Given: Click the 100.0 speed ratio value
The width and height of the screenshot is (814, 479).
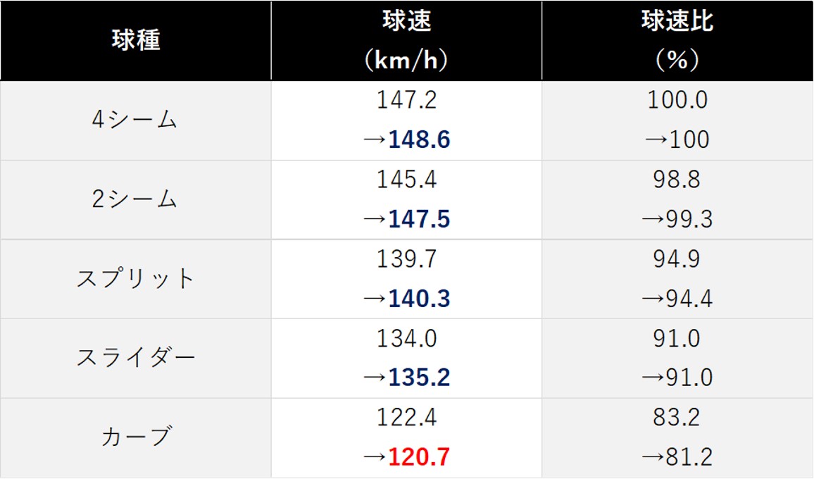Looking at the screenshot, I should coord(677,100).
